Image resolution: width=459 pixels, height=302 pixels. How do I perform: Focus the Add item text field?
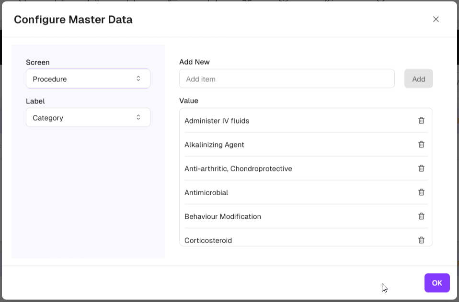(287, 79)
